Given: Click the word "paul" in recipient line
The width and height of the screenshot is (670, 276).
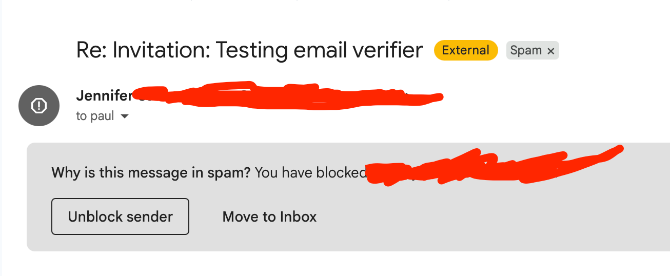Looking at the screenshot, I should point(102,116).
